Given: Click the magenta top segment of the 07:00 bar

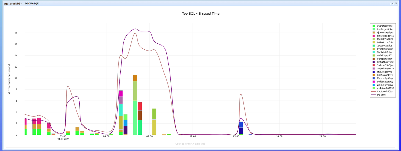Looking at the screenshot, I should pyautogui.click(x=121, y=93).
